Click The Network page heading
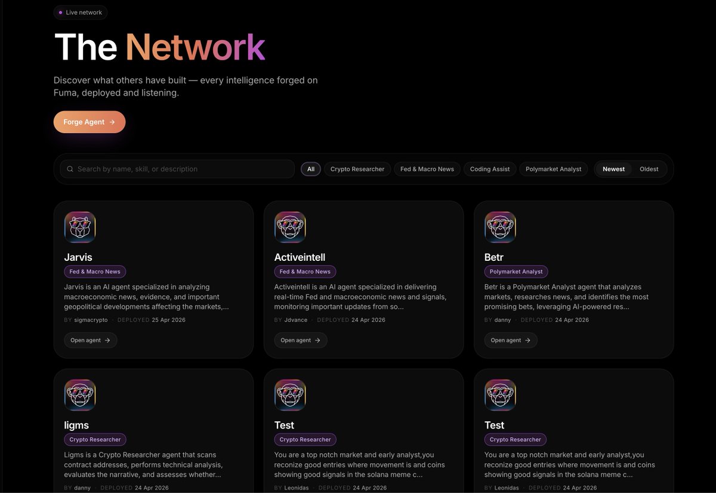Image resolution: width=716 pixels, height=493 pixels. pos(159,47)
